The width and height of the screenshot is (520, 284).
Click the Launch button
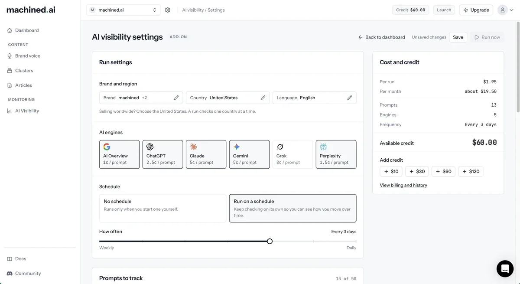(x=444, y=10)
